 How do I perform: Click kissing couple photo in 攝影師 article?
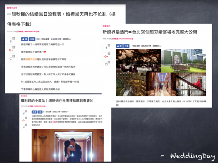[68, 145]
